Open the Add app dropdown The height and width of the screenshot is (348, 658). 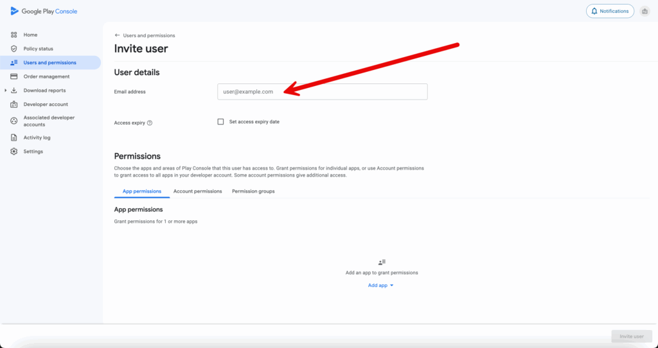point(381,285)
